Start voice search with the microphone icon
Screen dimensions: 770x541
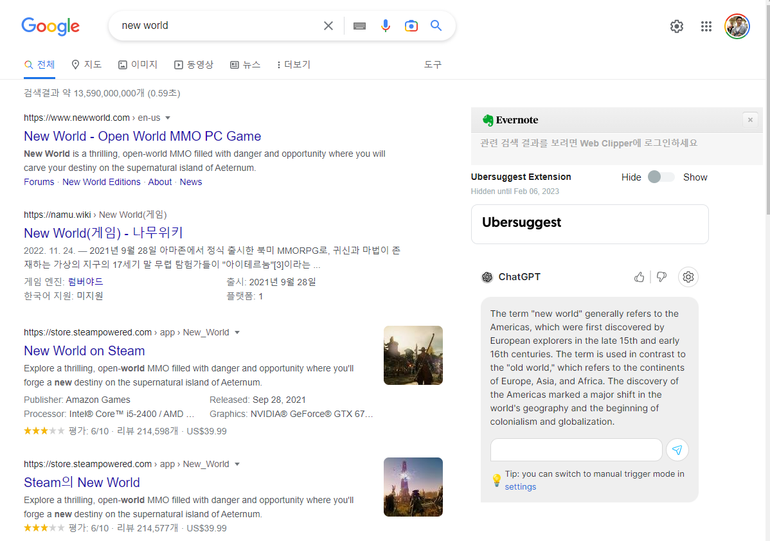[x=385, y=26]
